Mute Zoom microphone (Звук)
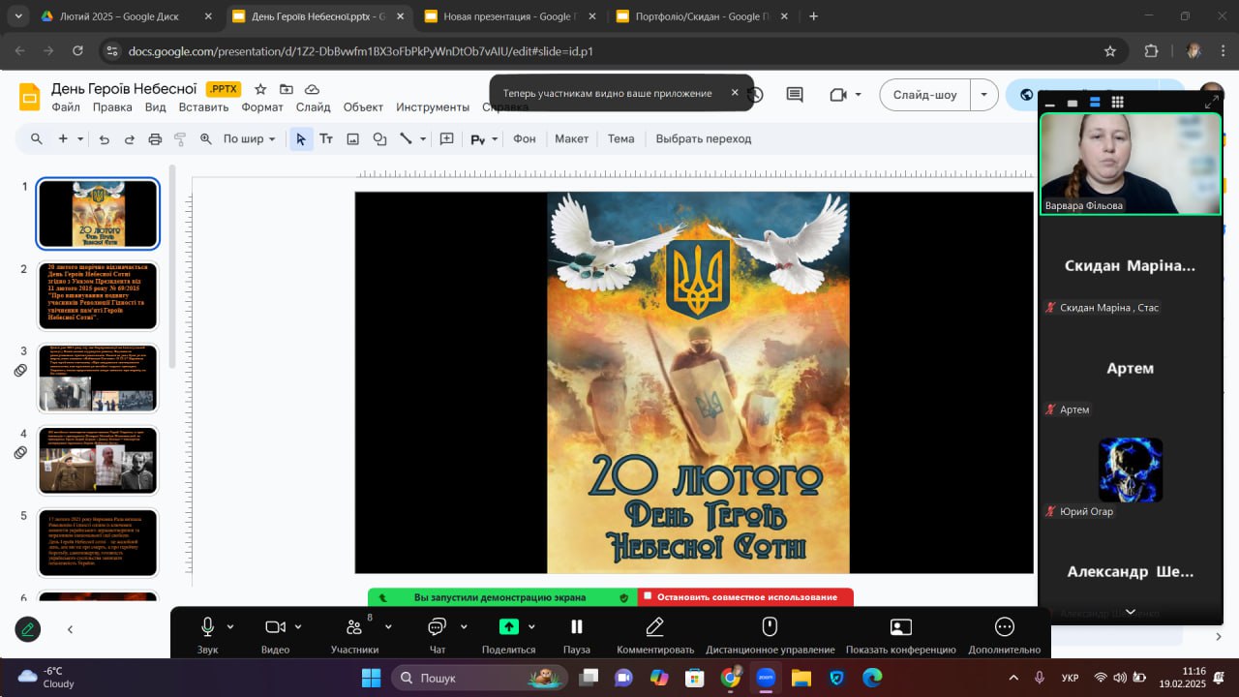This screenshot has width=1239, height=697. click(x=207, y=634)
